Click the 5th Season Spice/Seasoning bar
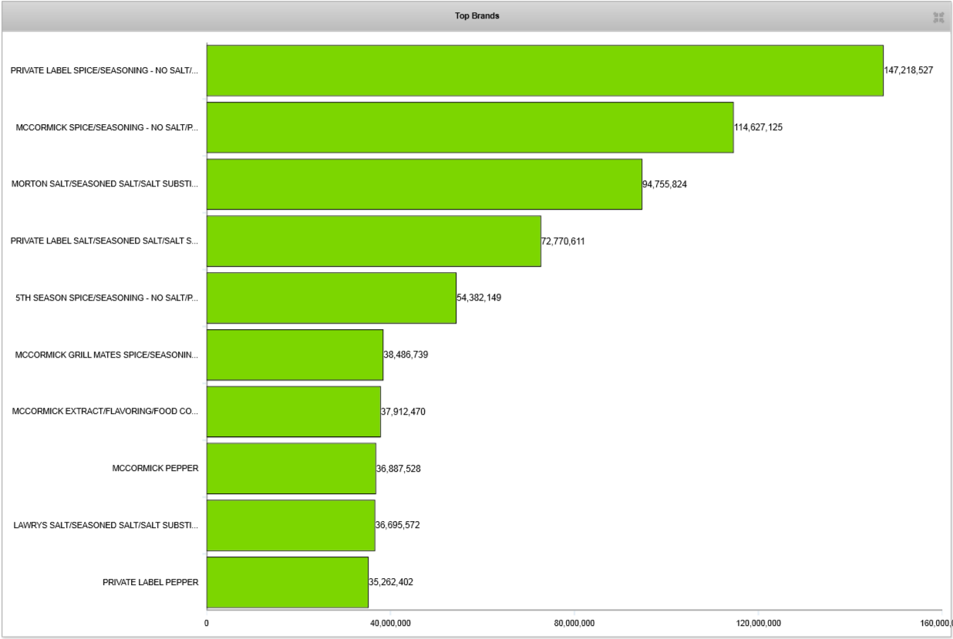953x639 pixels. pyautogui.click(x=331, y=298)
